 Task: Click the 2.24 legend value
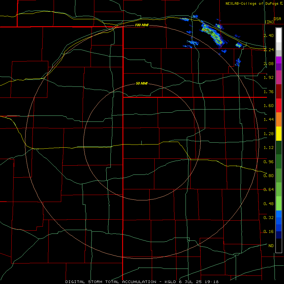point(269,50)
